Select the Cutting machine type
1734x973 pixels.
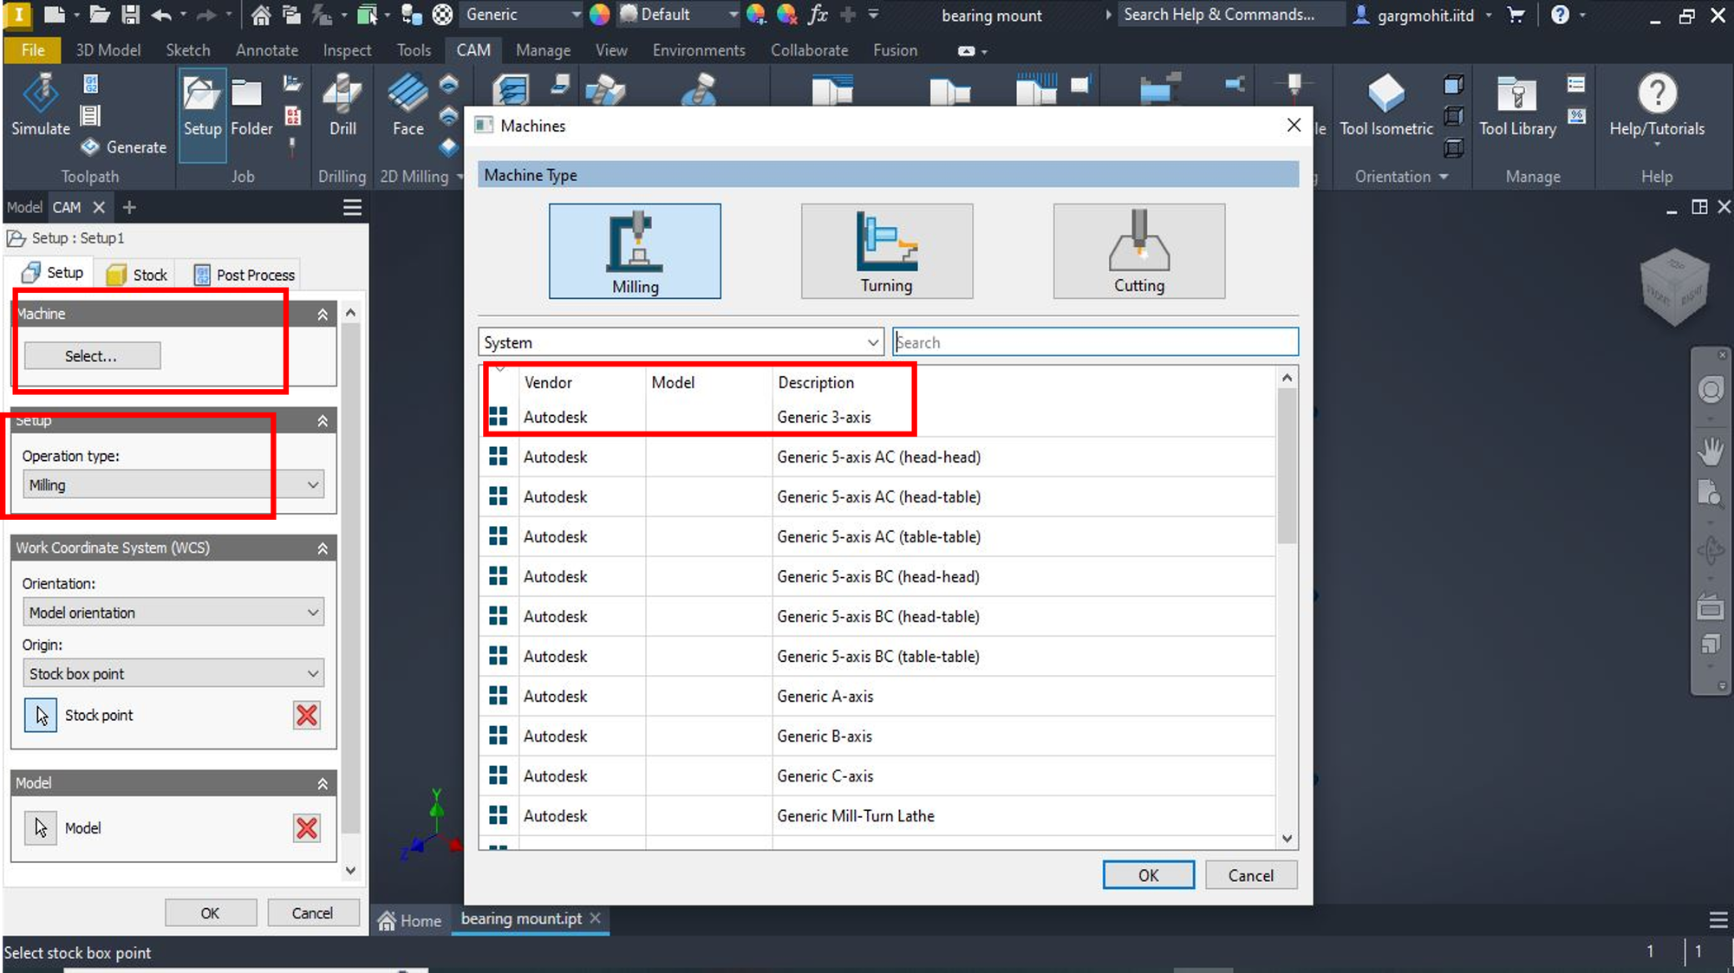(x=1138, y=251)
